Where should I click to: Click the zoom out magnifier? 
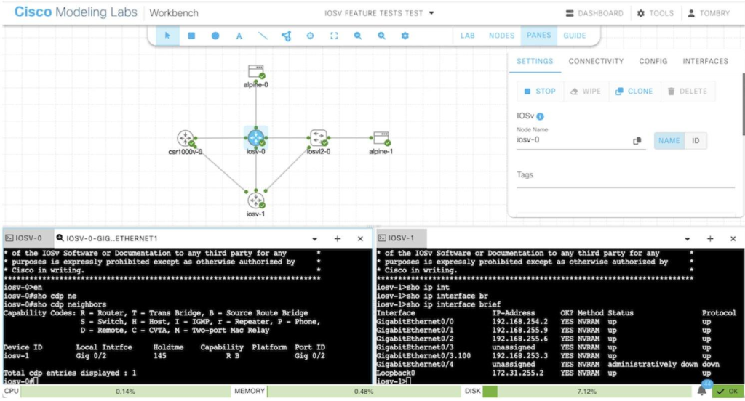pos(358,36)
